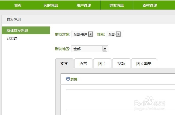Viewport: 175px width, 115px height.
Task: Switch to the 图文消息 tab
Action: click(x=144, y=64)
